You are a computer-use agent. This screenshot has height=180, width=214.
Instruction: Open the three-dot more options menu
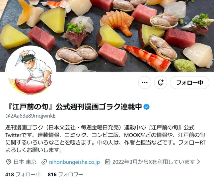tap(145, 83)
